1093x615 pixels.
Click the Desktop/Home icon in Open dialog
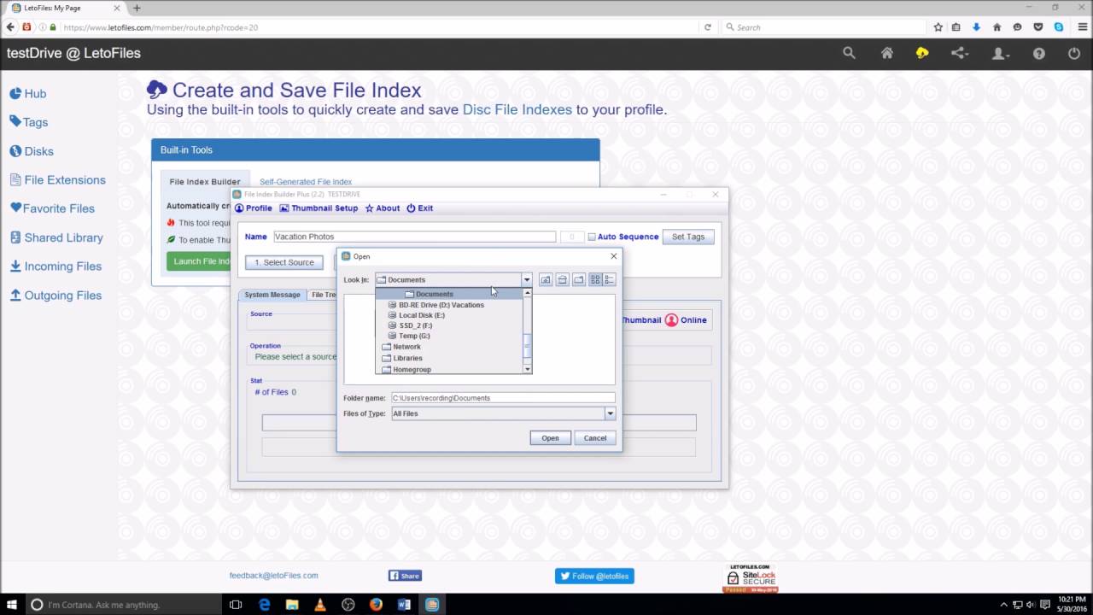coord(563,279)
